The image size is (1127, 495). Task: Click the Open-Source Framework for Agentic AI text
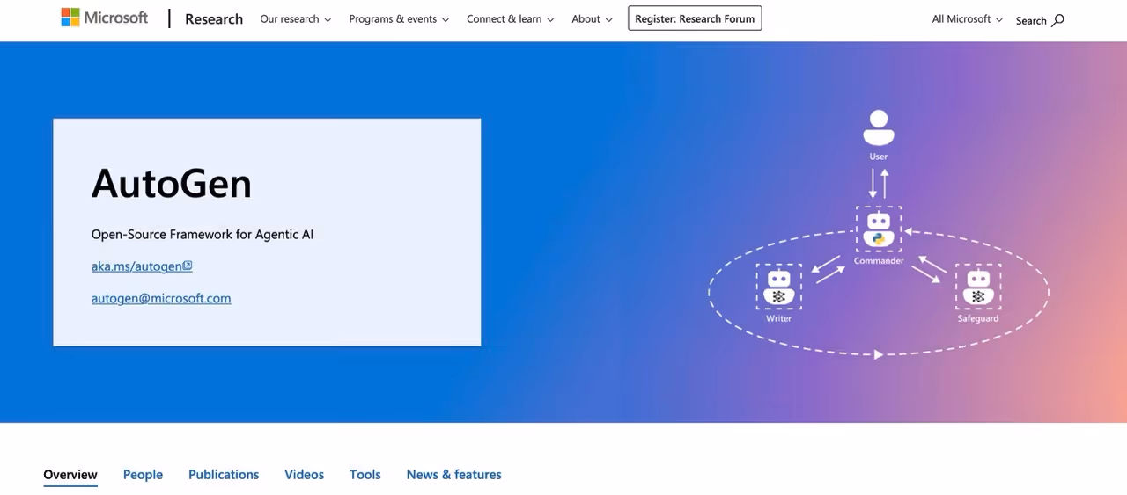tap(203, 234)
